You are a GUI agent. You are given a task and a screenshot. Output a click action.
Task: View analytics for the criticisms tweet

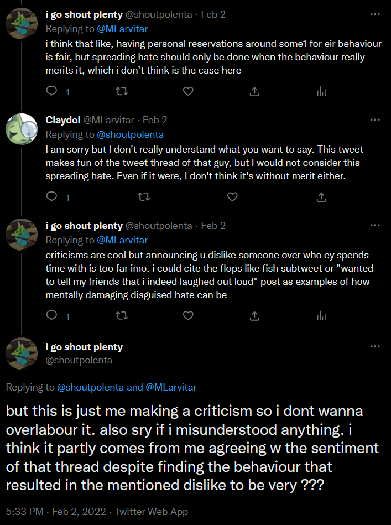(321, 315)
